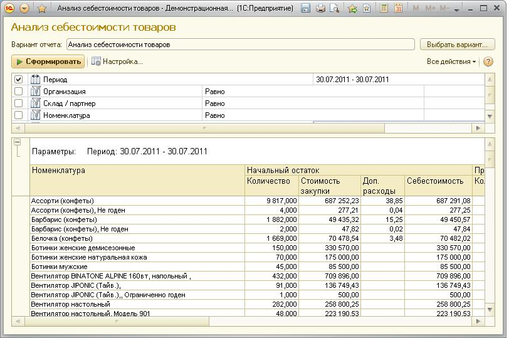Open help with the question mark icon

tap(488, 61)
